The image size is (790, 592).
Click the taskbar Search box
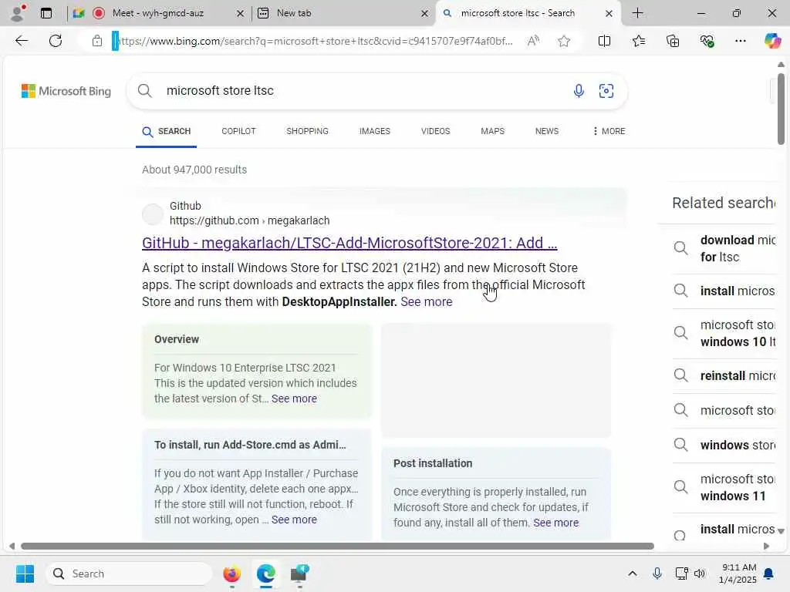click(129, 573)
